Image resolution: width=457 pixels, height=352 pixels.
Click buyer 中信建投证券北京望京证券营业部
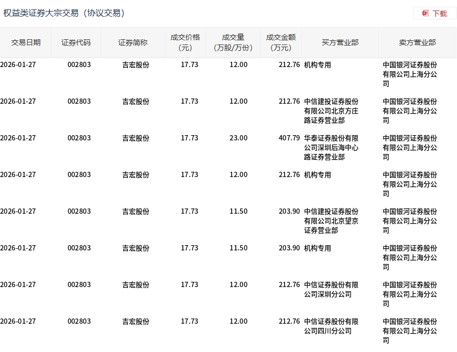pos(331,221)
